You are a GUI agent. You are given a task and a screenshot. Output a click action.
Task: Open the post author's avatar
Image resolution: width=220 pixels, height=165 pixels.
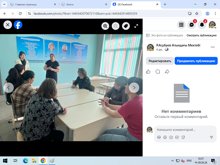click(x=150, y=48)
